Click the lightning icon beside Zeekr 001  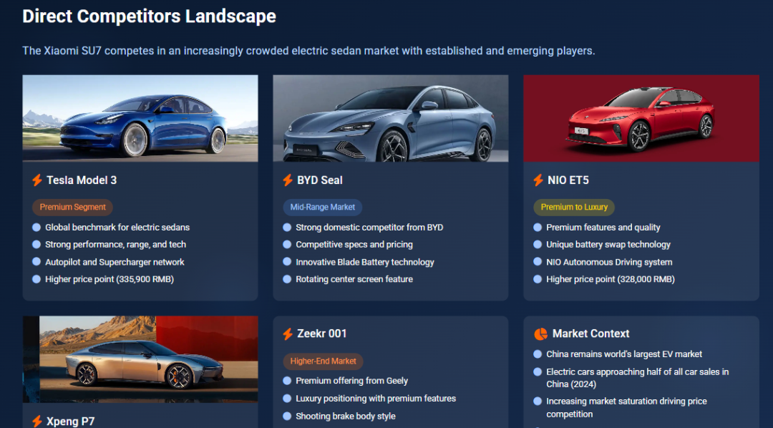(x=288, y=334)
